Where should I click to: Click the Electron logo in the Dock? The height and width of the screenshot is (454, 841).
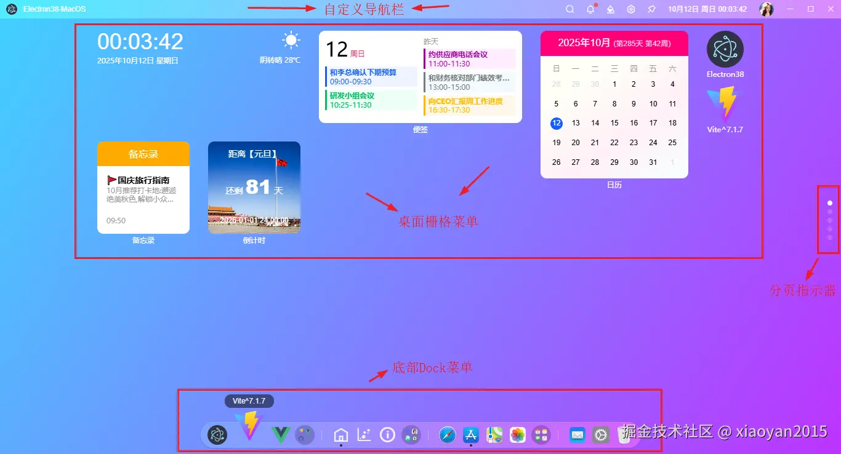216,435
